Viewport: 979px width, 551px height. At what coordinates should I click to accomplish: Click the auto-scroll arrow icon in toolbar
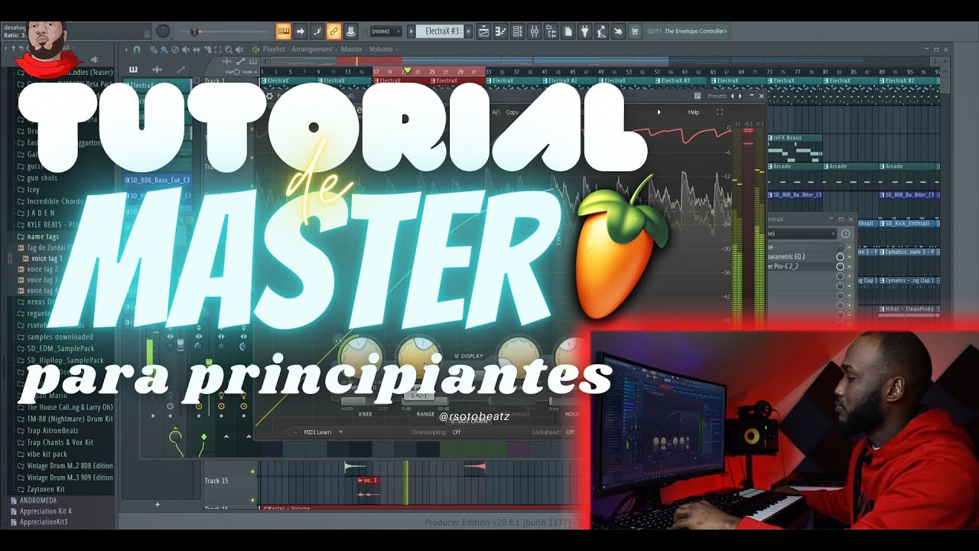click(301, 31)
